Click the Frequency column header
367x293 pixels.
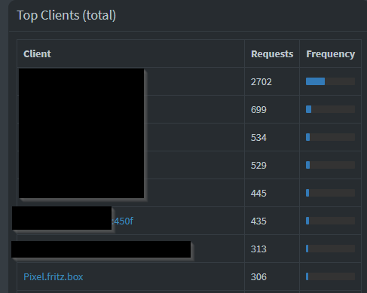330,53
